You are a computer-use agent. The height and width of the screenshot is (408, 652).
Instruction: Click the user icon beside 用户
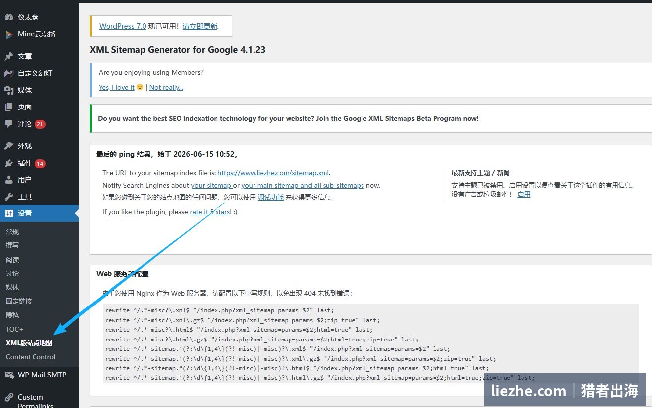(x=9, y=180)
